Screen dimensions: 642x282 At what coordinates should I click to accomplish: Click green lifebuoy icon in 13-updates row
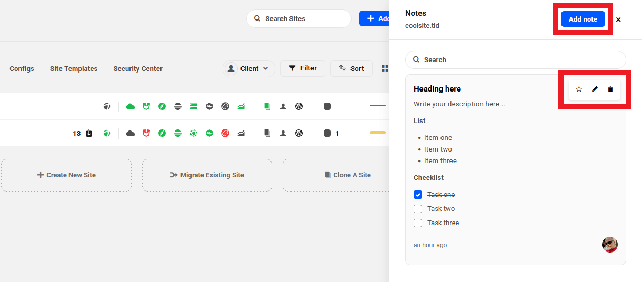pyautogui.click(x=194, y=134)
